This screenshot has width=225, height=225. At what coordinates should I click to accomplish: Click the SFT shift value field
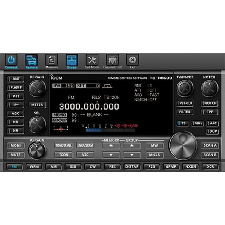click(x=88, y=86)
